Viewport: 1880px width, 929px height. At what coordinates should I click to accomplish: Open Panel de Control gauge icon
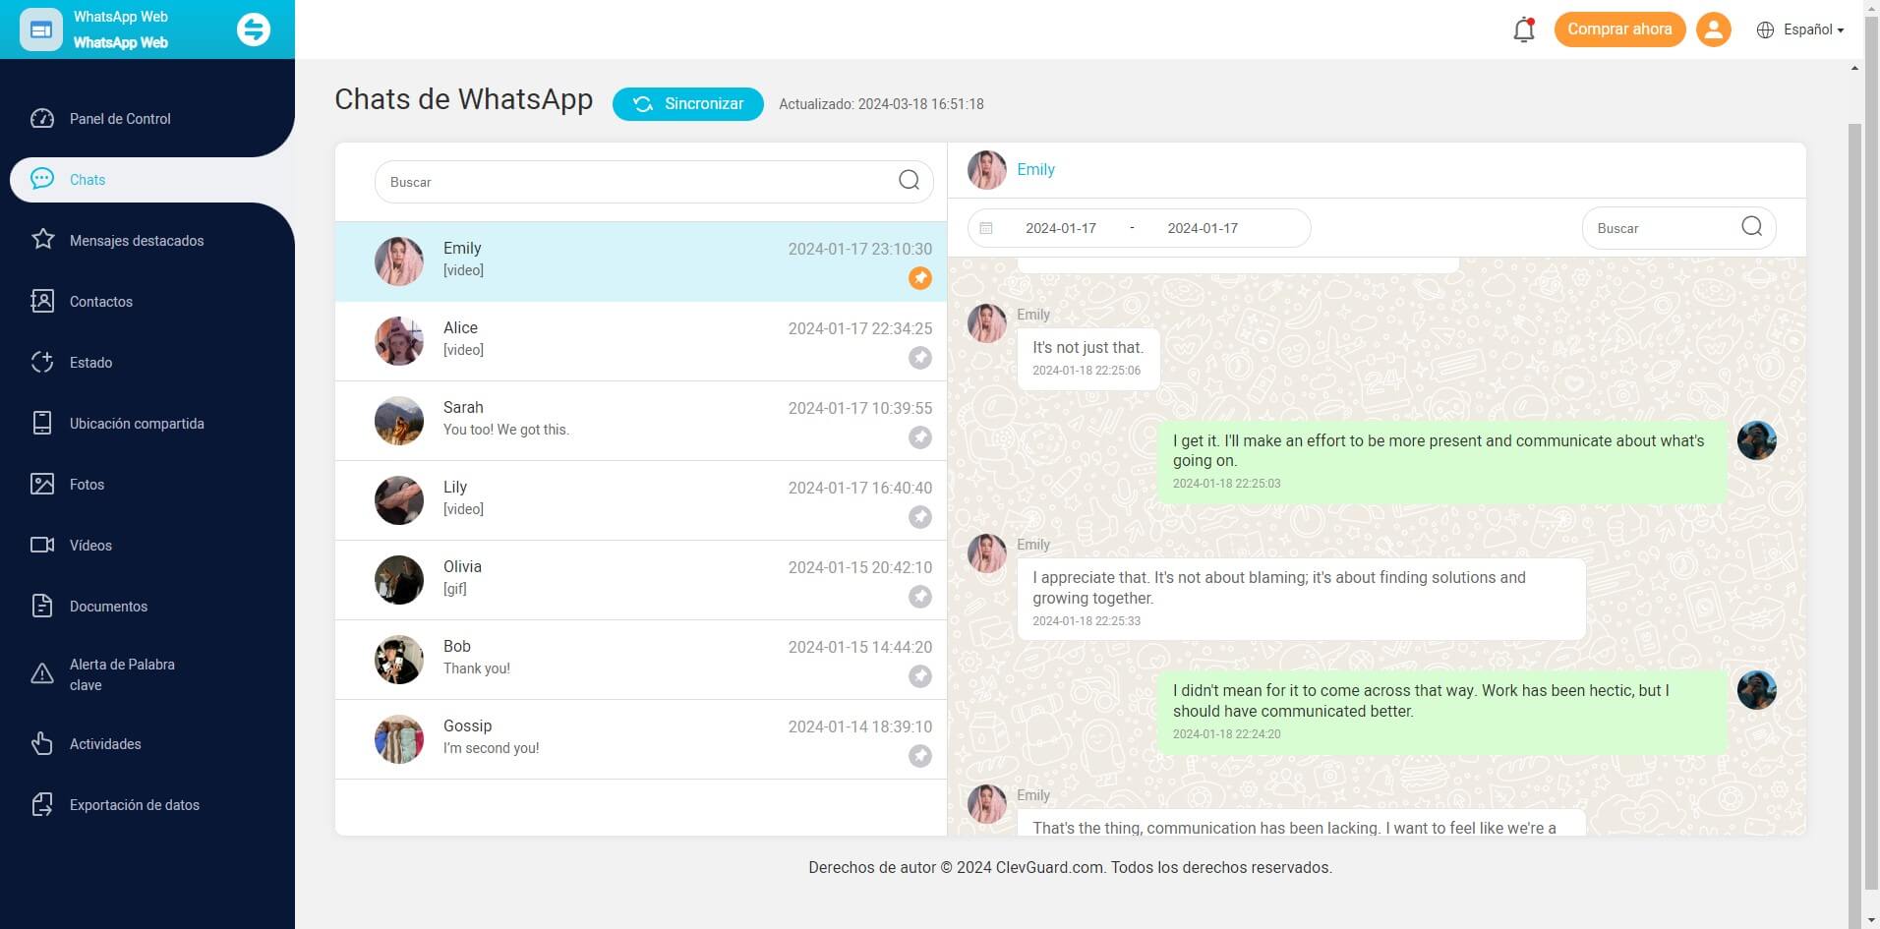point(42,118)
